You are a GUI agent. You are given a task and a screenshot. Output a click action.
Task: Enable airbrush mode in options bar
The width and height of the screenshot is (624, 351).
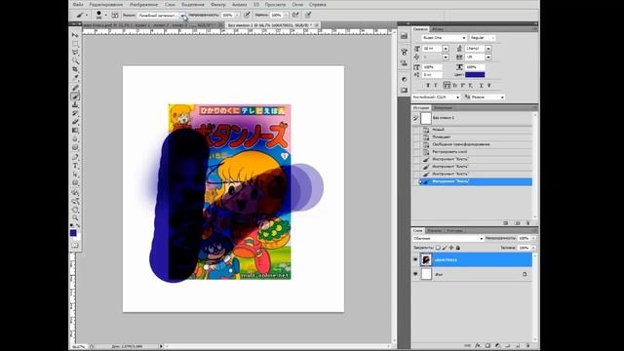click(x=295, y=15)
